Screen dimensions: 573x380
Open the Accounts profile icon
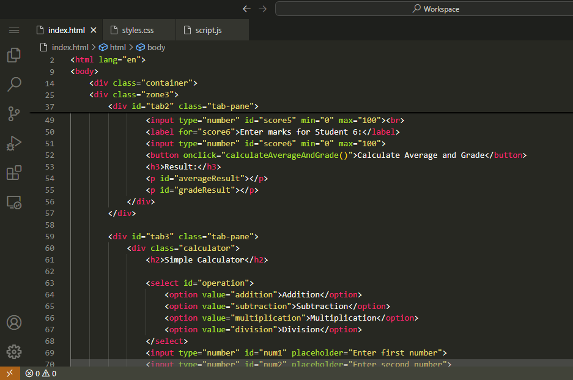point(13,322)
